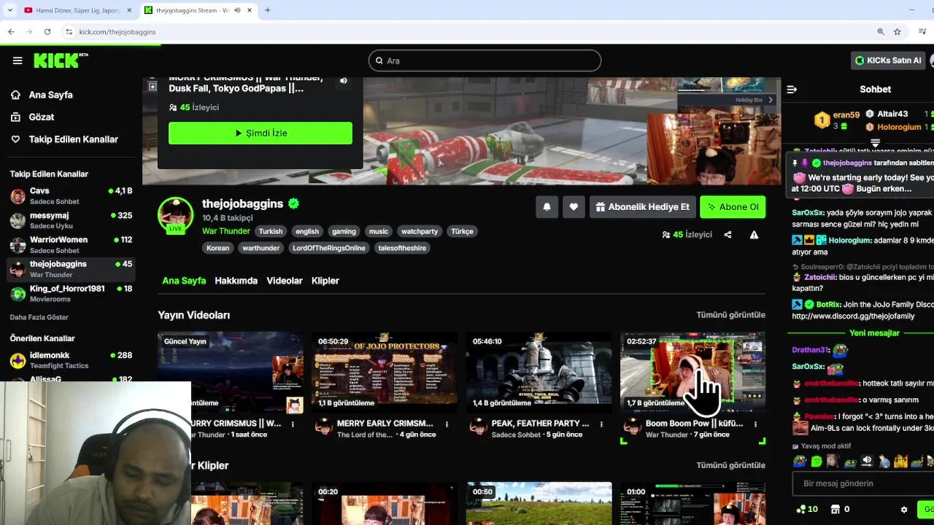Open idlemonkk recommended channel
Screen dimensions: 934x525
pyautogui.click(x=71, y=360)
